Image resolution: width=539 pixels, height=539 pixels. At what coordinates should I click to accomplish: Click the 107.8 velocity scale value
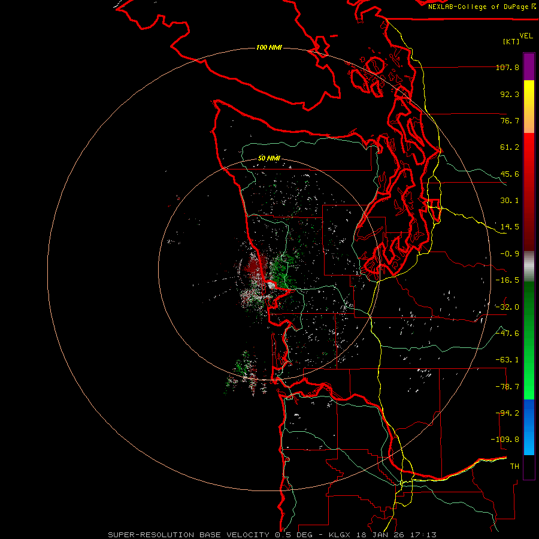coord(507,67)
